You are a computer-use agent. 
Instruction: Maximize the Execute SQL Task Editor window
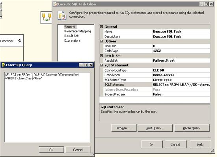[206, 4]
